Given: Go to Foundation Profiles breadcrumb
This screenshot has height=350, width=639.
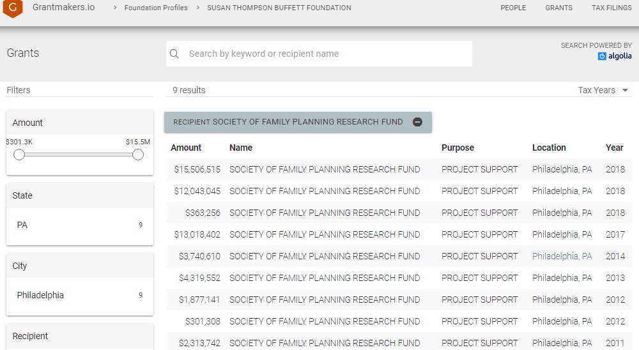Looking at the screenshot, I should [156, 8].
